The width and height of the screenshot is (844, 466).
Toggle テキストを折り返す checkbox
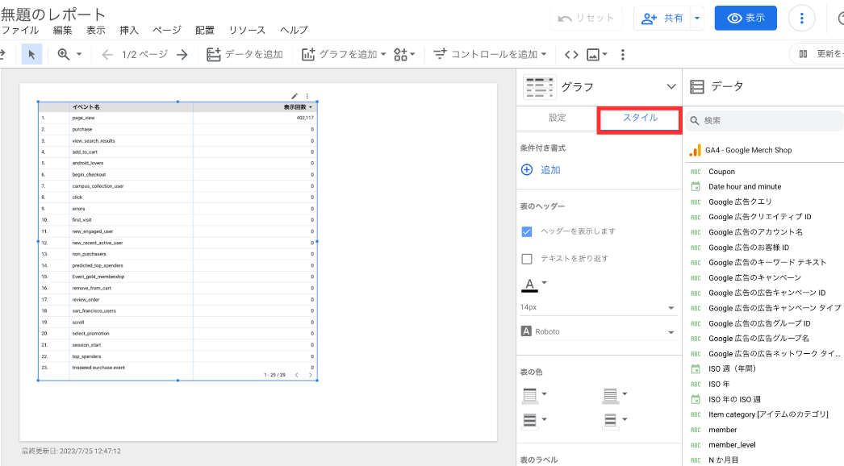tap(527, 259)
